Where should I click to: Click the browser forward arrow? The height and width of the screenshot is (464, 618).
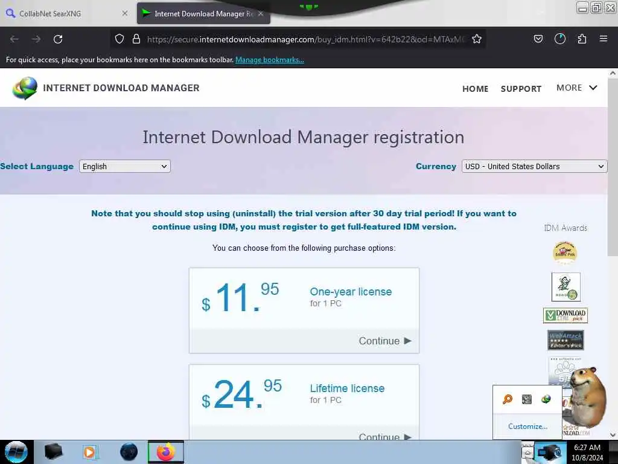36,39
